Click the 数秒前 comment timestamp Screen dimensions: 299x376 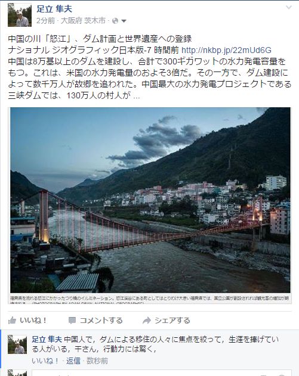(x=97, y=361)
